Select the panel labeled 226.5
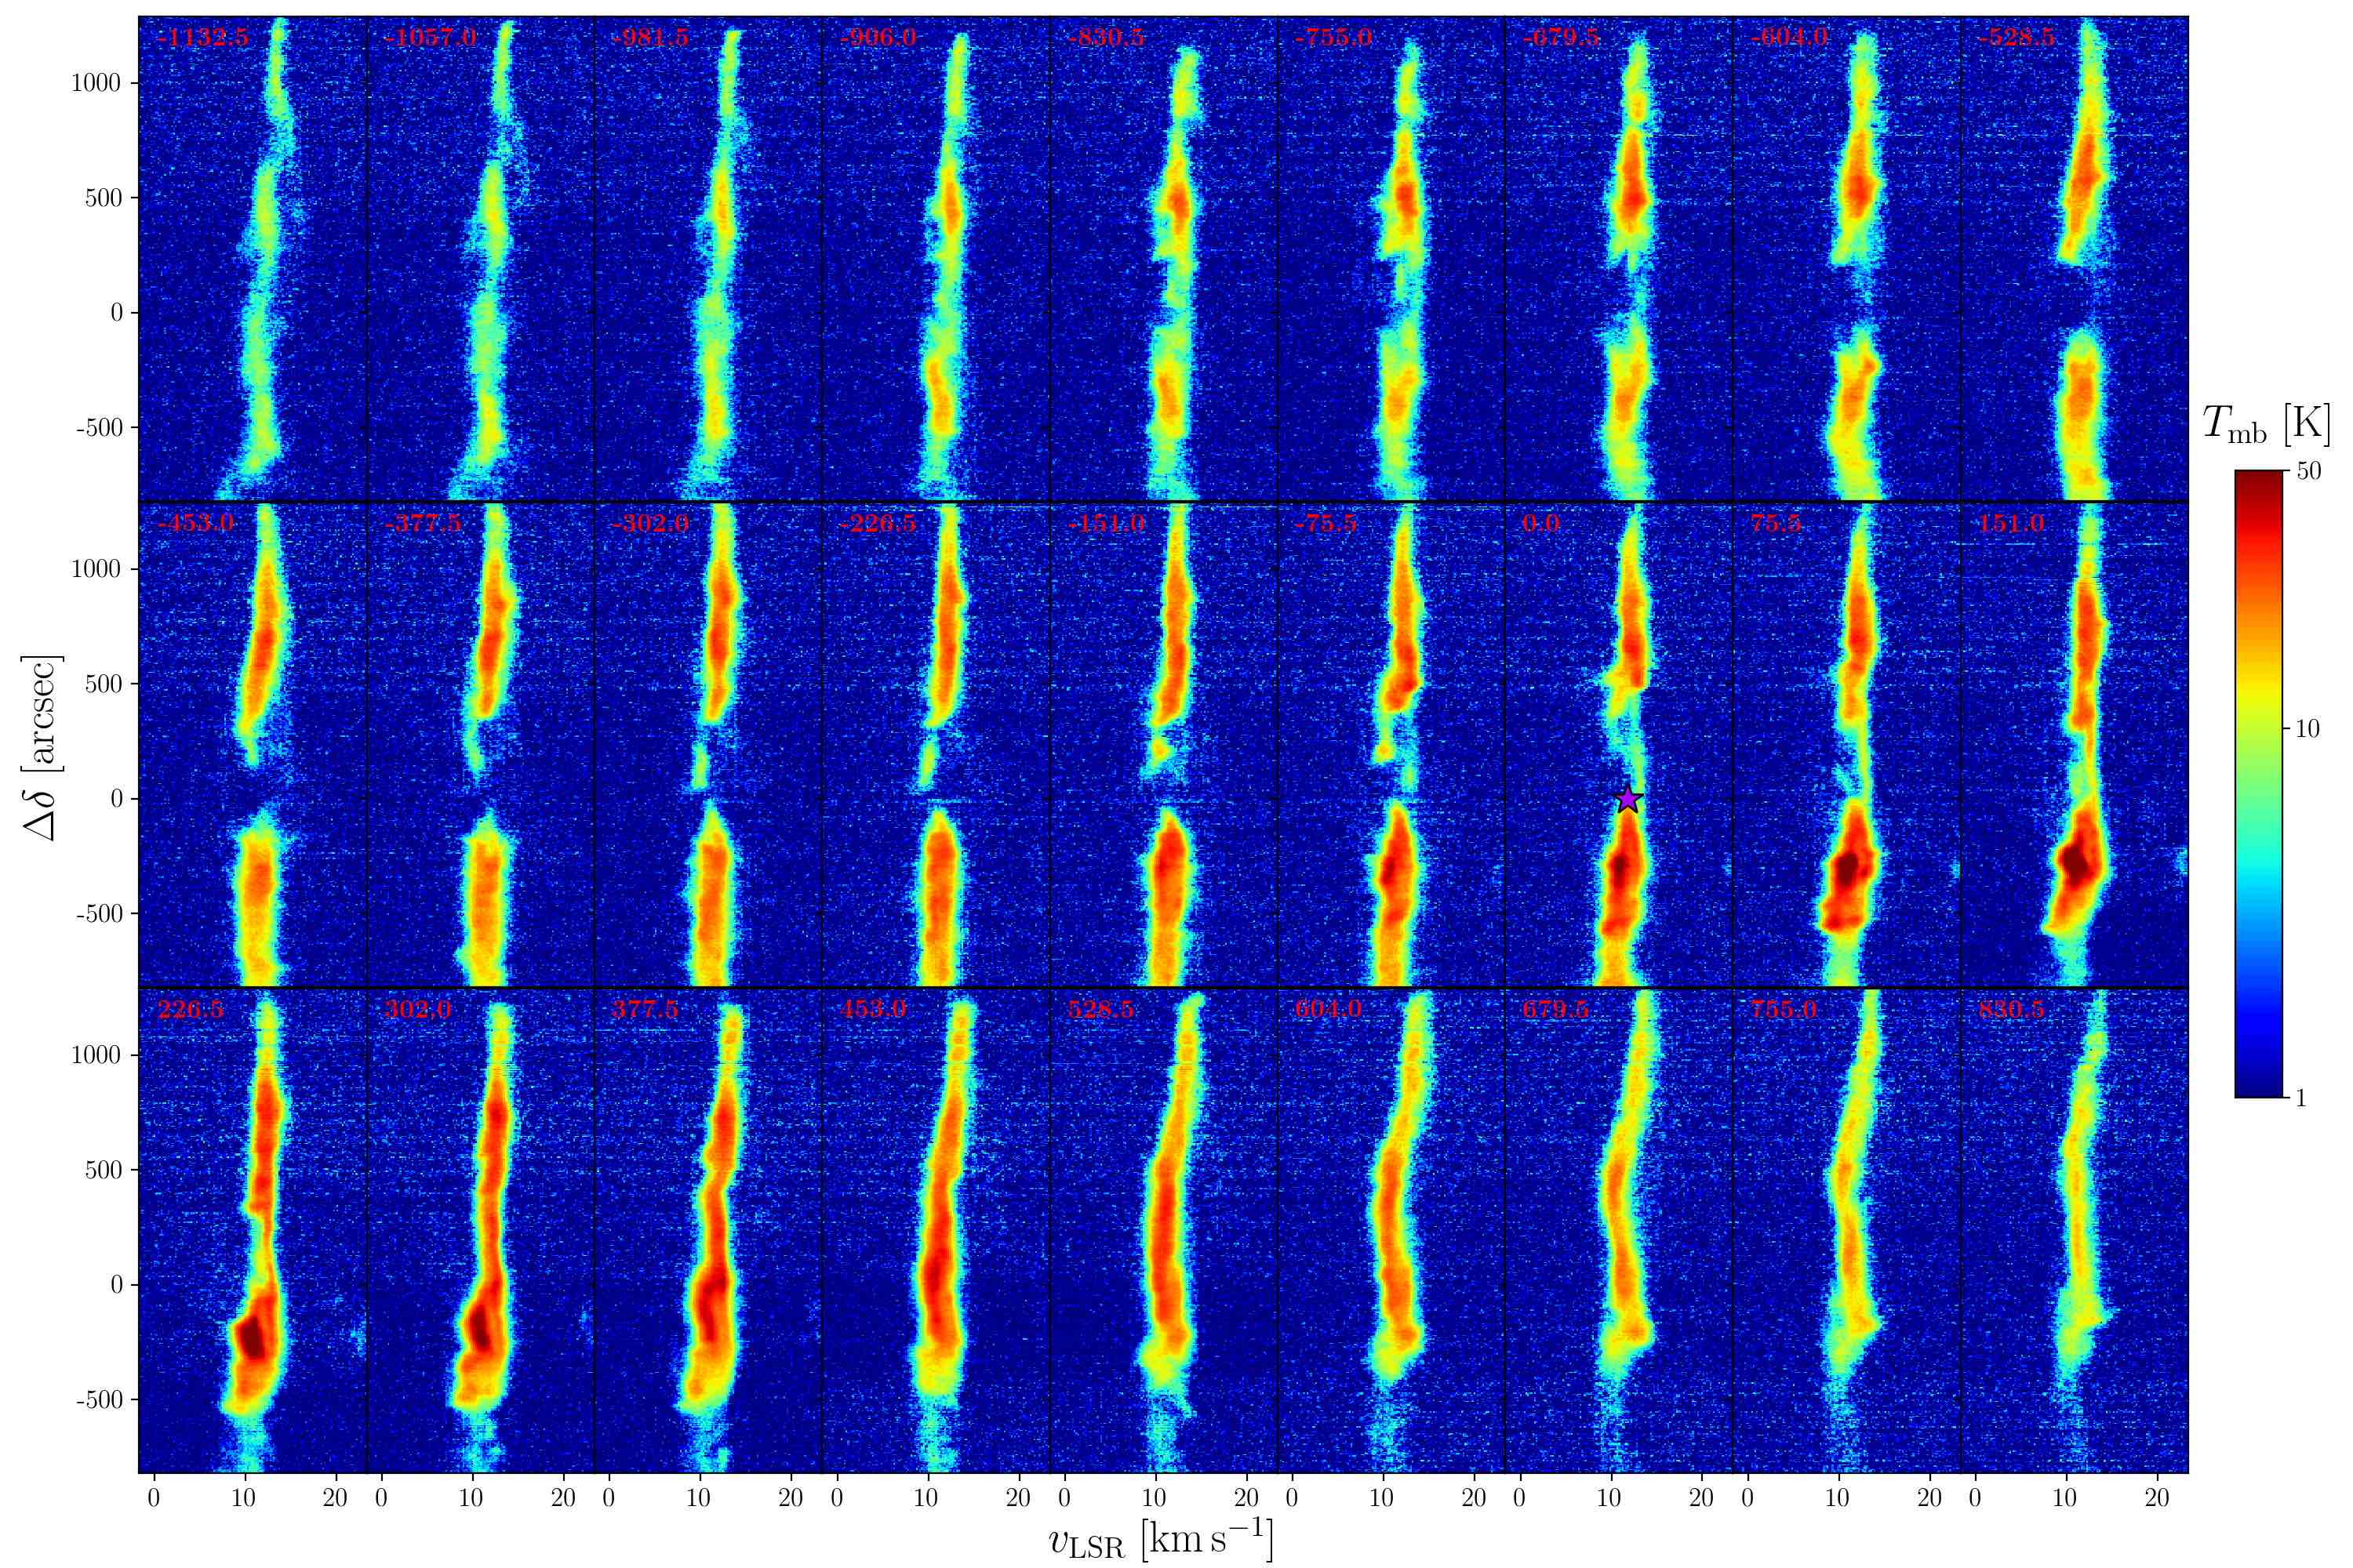Image resolution: width=2353 pixels, height=1568 pixels. click(x=252, y=1230)
